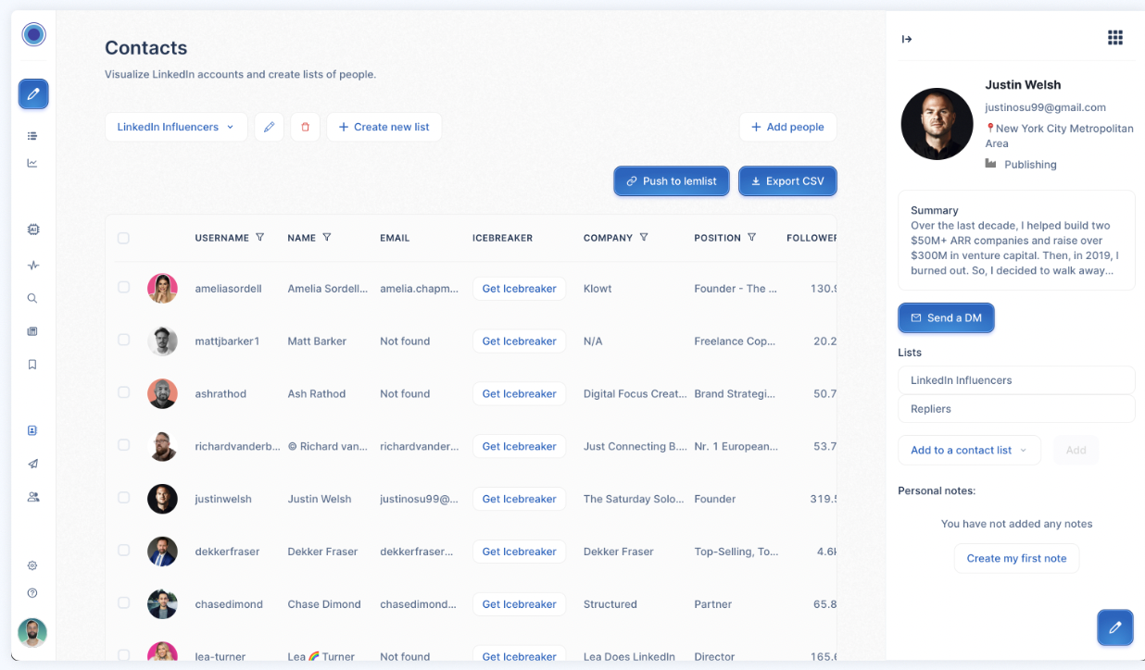Expand the Add to a contact list dropdown
The image size is (1145, 670).
point(969,450)
